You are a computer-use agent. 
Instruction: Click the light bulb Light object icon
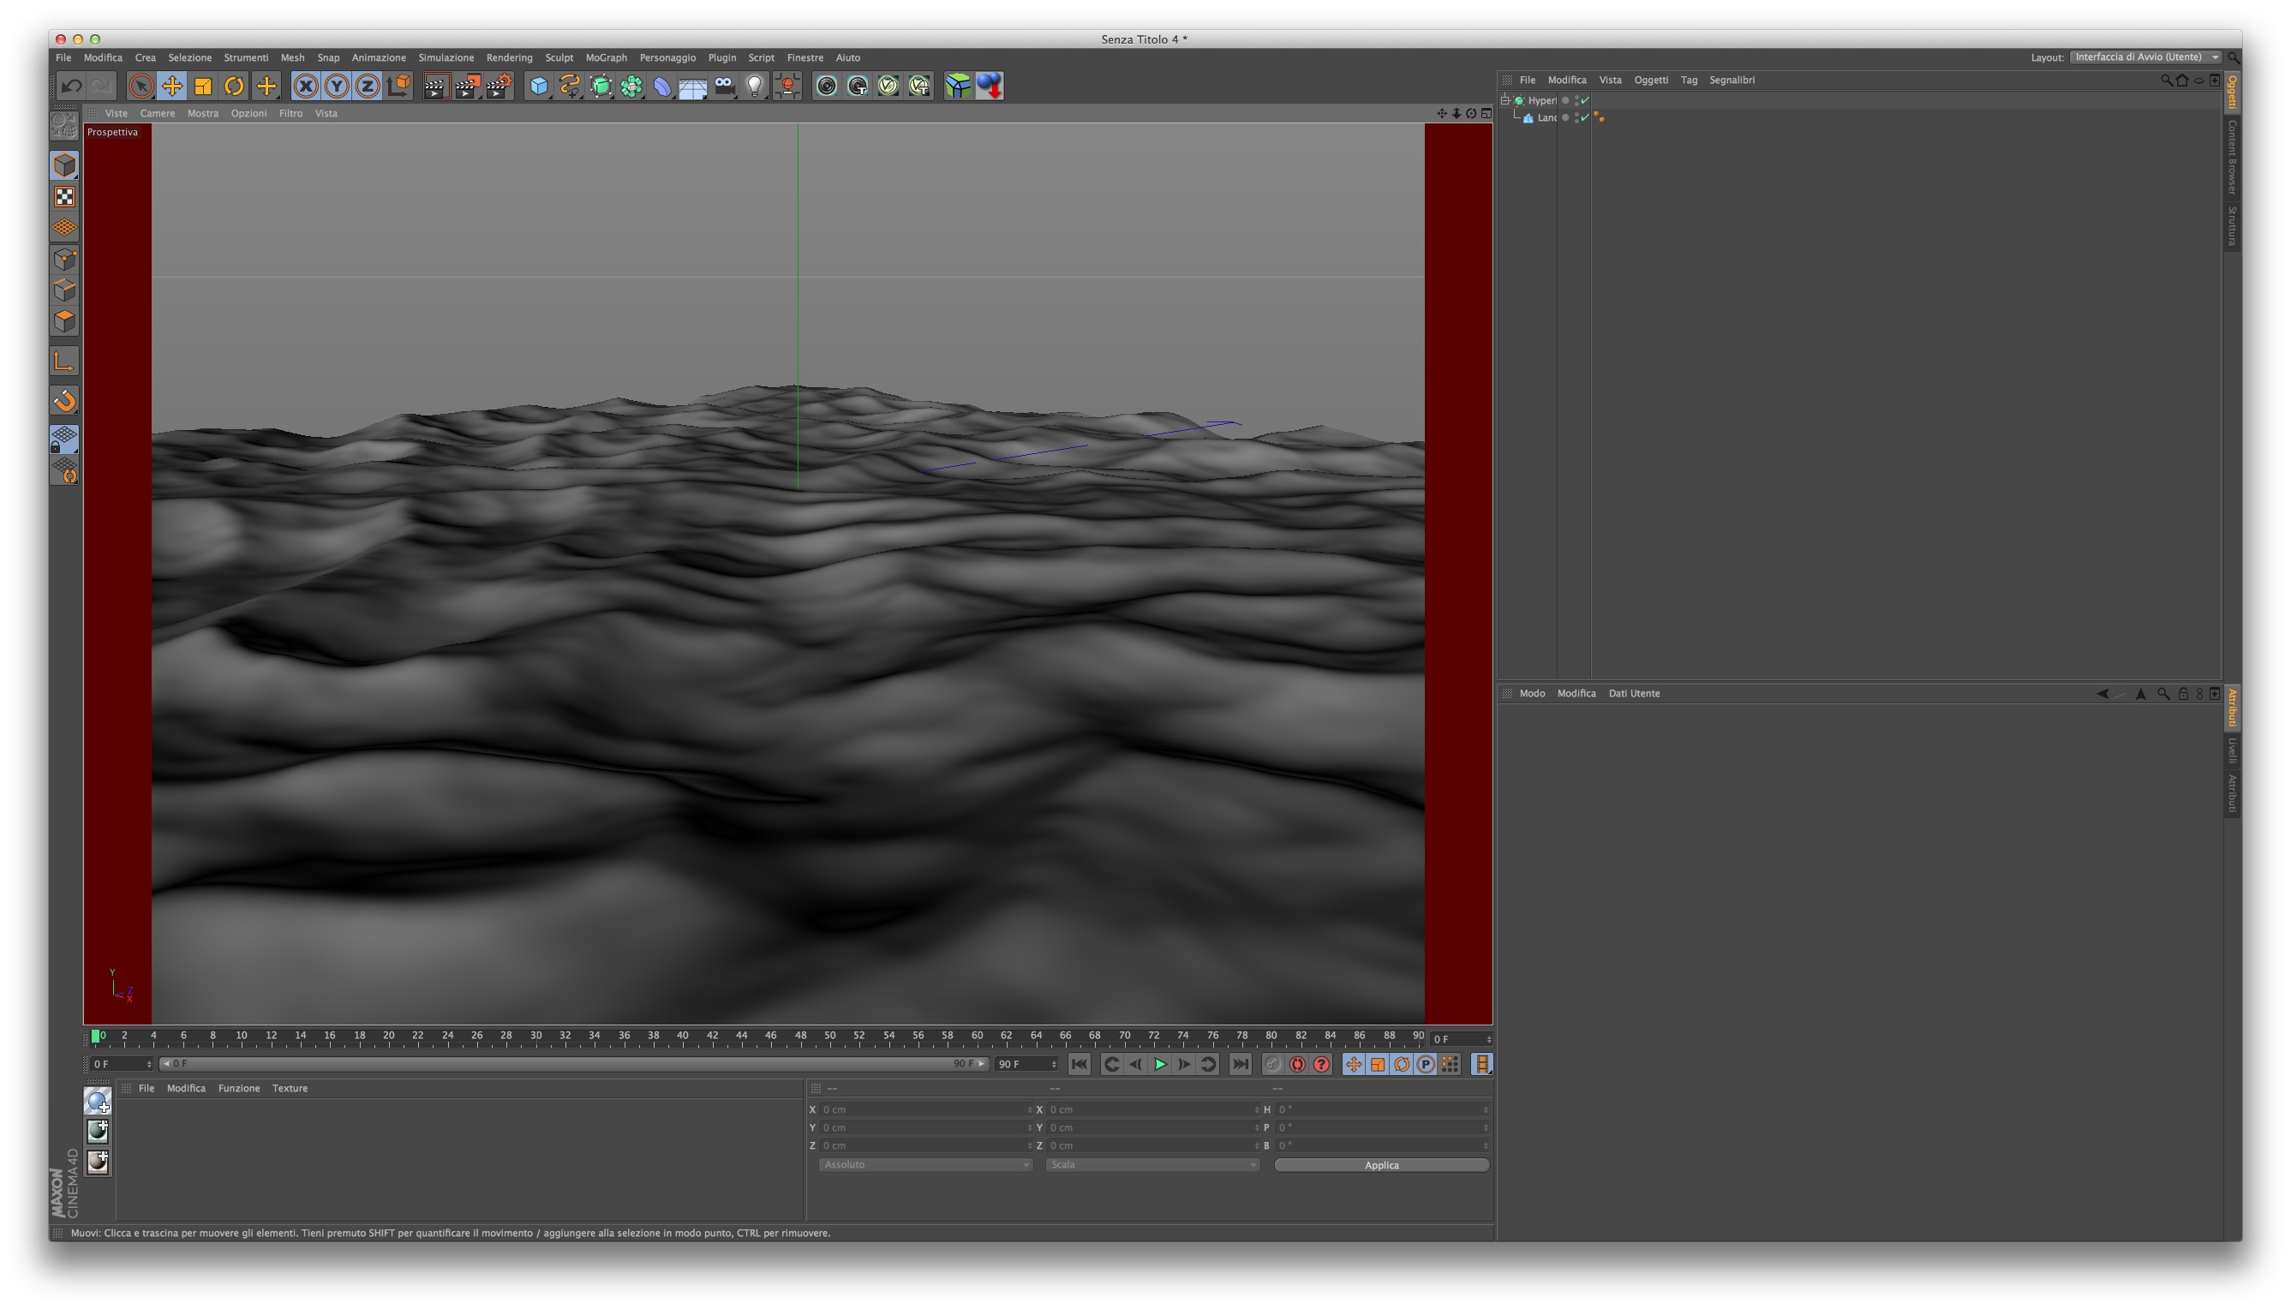pyautogui.click(x=756, y=87)
